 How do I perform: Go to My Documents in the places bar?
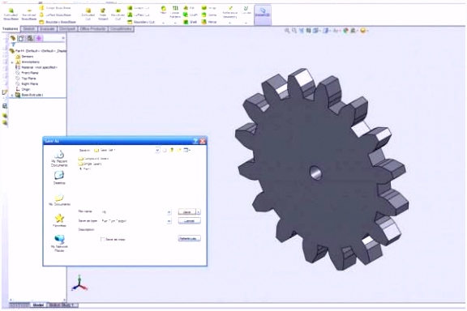(59, 200)
